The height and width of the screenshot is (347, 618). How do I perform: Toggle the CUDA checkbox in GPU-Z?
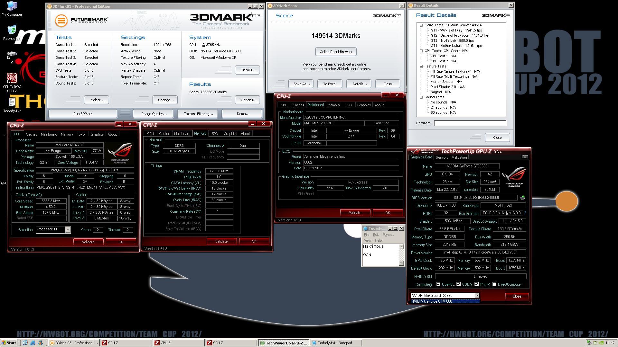click(458, 284)
